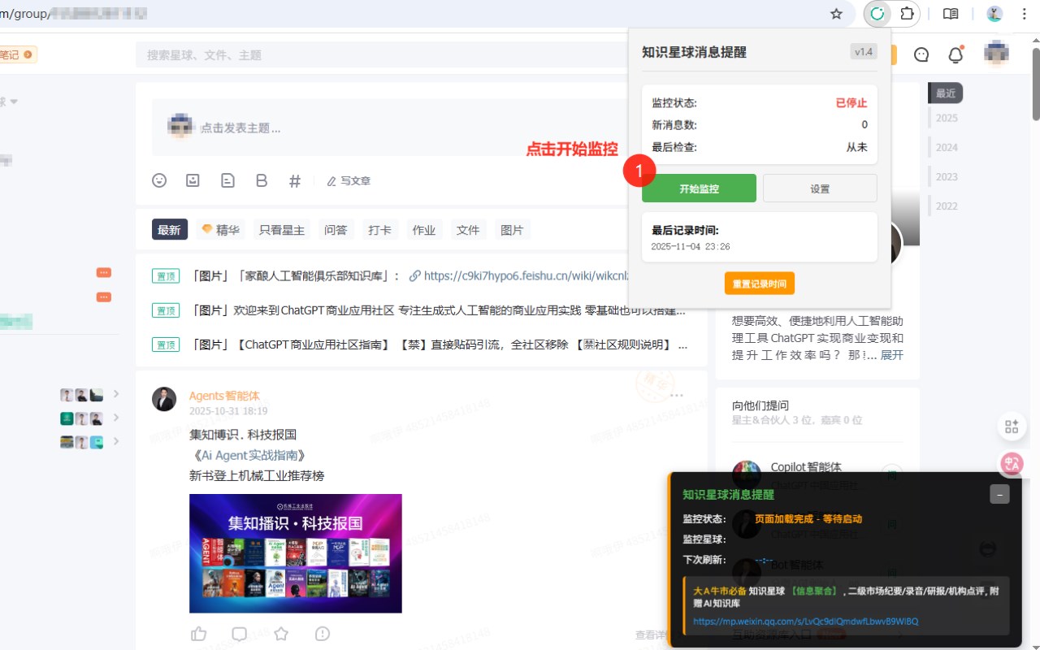
Task: Bookmark this page with the star icon
Action: tap(836, 14)
